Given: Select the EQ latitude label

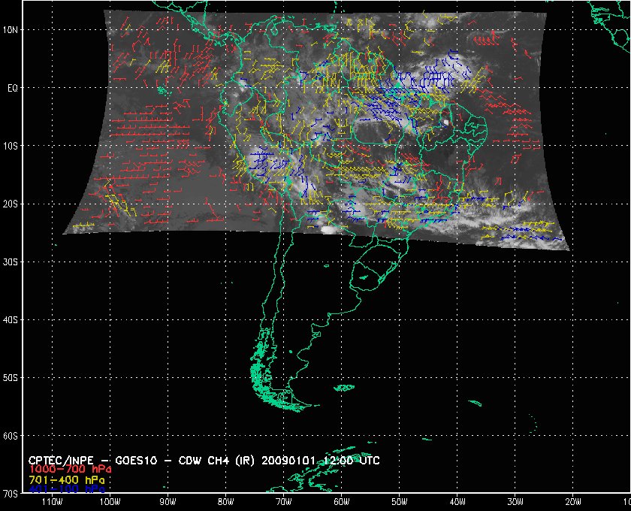Looking at the screenshot, I should pyautogui.click(x=14, y=88).
